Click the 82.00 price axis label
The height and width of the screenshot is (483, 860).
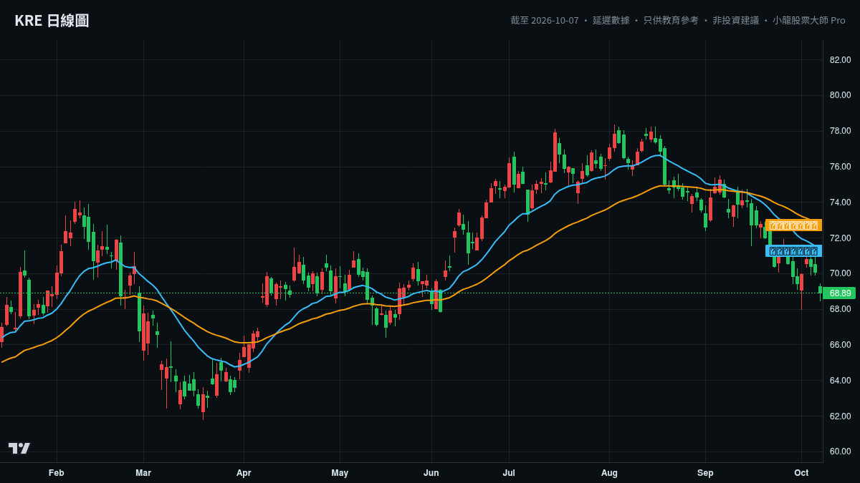(x=840, y=60)
